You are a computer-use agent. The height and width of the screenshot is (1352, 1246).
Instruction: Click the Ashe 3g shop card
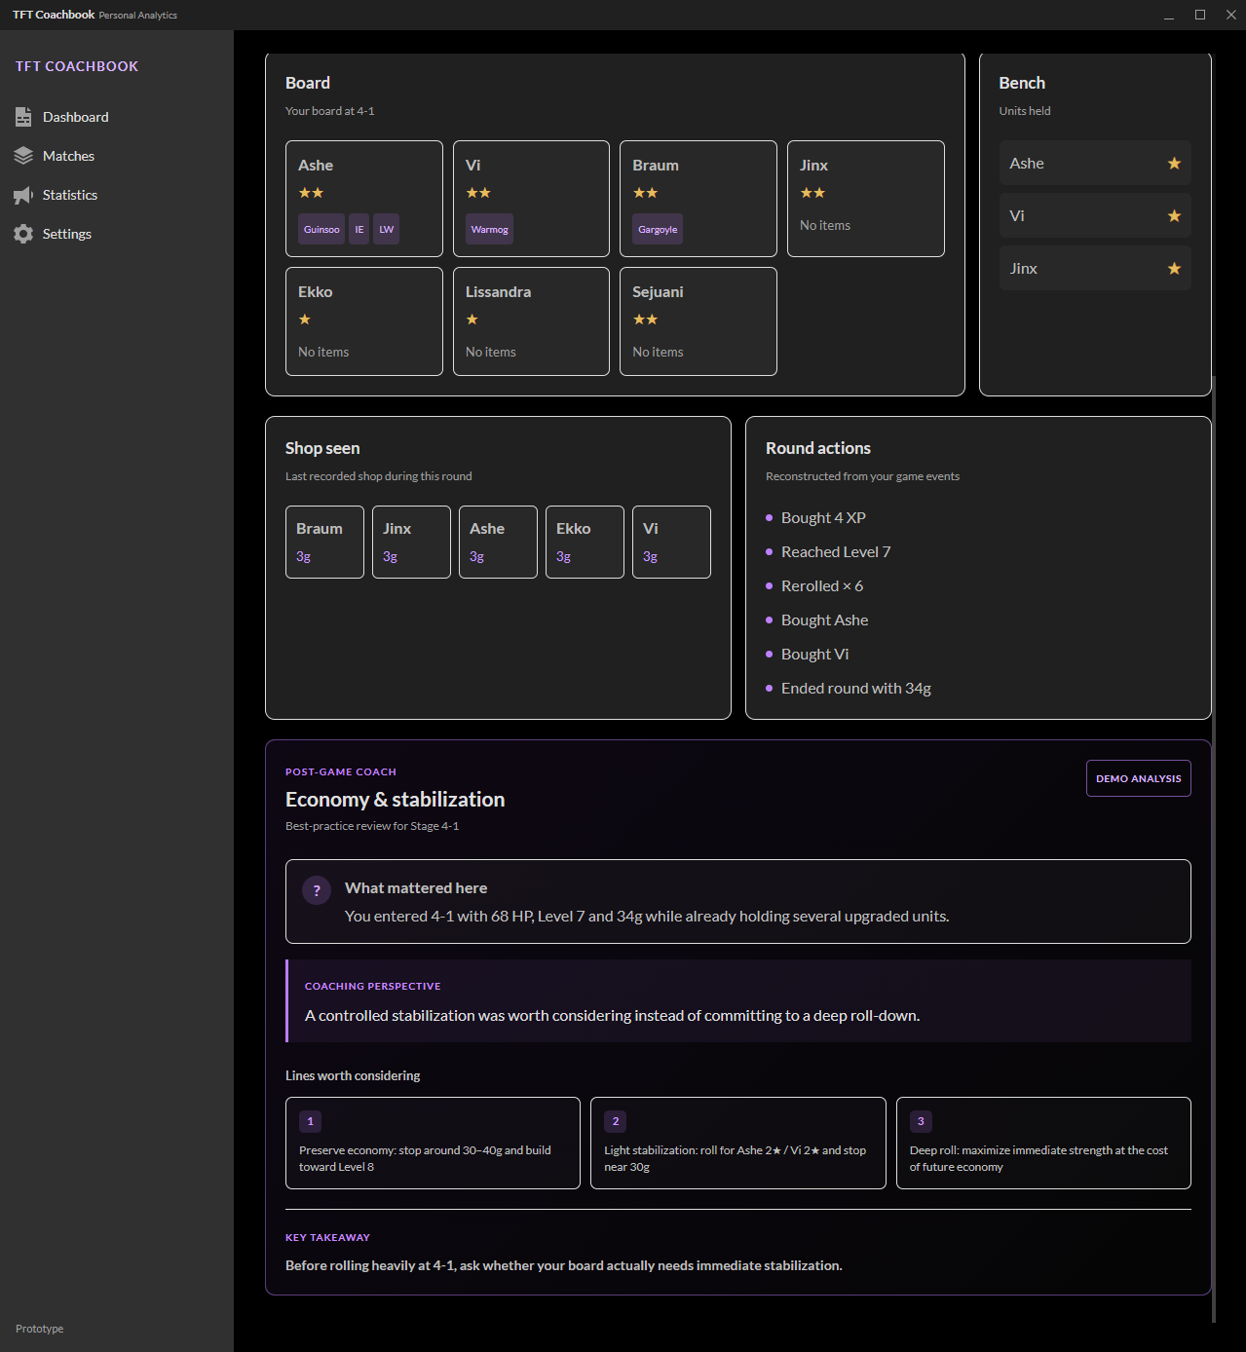point(498,542)
